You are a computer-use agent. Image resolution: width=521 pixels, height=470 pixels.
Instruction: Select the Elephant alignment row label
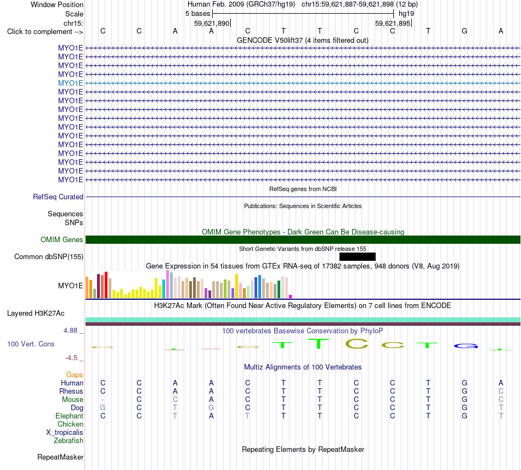point(69,416)
